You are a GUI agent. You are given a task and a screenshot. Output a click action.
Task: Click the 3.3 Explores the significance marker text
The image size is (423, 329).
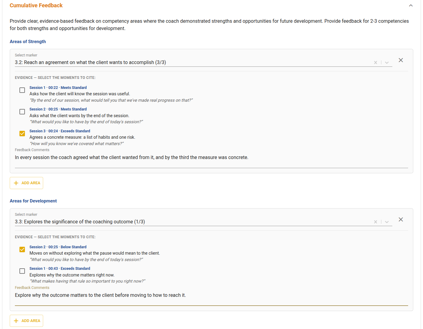80,222
